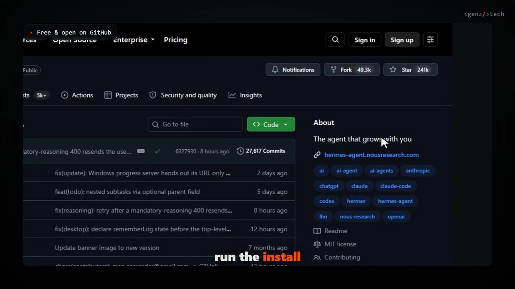
Task: Select the 'ai-agents' topic tag
Action: [x=381, y=171]
